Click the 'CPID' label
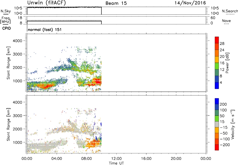 click(7, 28)
